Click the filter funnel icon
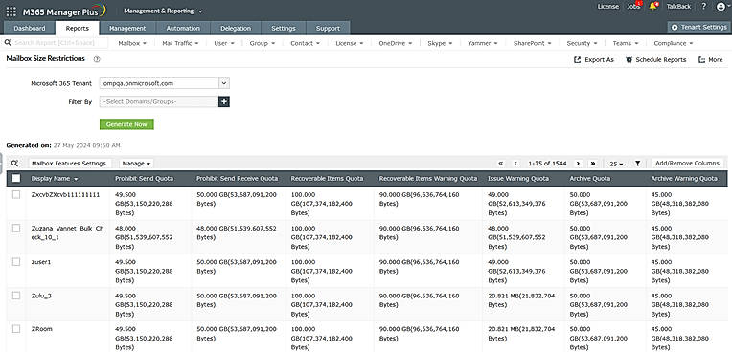This screenshot has height=352, width=732. [x=637, y=164]
